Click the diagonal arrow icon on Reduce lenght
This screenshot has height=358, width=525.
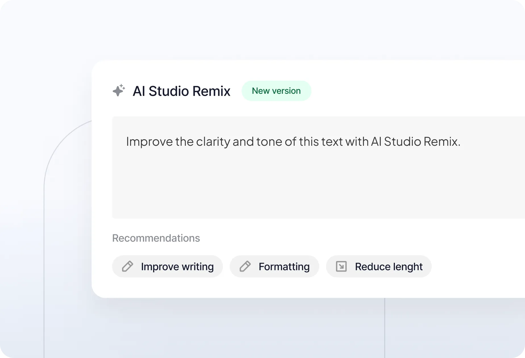click(341, 266)
